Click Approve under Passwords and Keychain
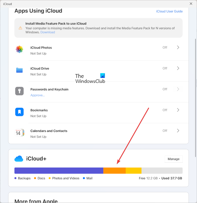The width and height of the screenshot is (197, 203). pyautogui.click(x=37, y=95)
